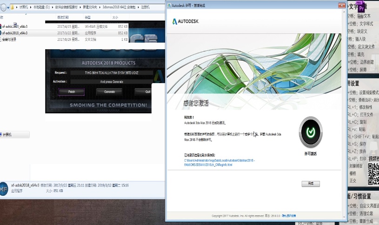379x225 pixels.
Task: Open the Premiere Pro desktop icon
Action: click(x=361, y=7)
